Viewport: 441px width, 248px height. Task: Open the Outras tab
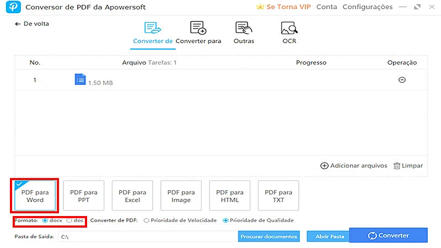tap(244, 33)
